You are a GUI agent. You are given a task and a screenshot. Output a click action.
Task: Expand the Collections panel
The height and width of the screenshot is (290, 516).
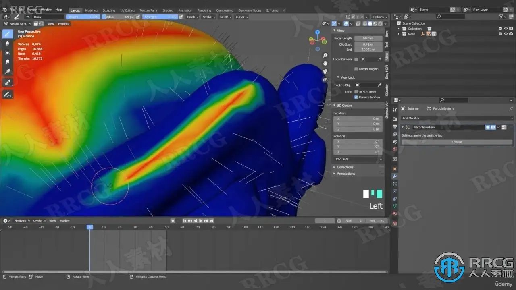click(345, 167)
